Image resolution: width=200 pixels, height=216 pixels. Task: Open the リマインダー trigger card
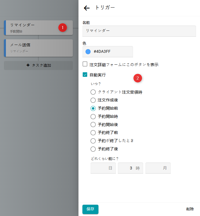pos(39,28)
